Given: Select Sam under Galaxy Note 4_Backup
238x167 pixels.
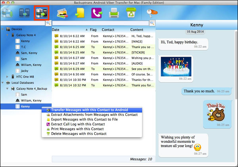Looking at the screenshot, I should (24, 94).
